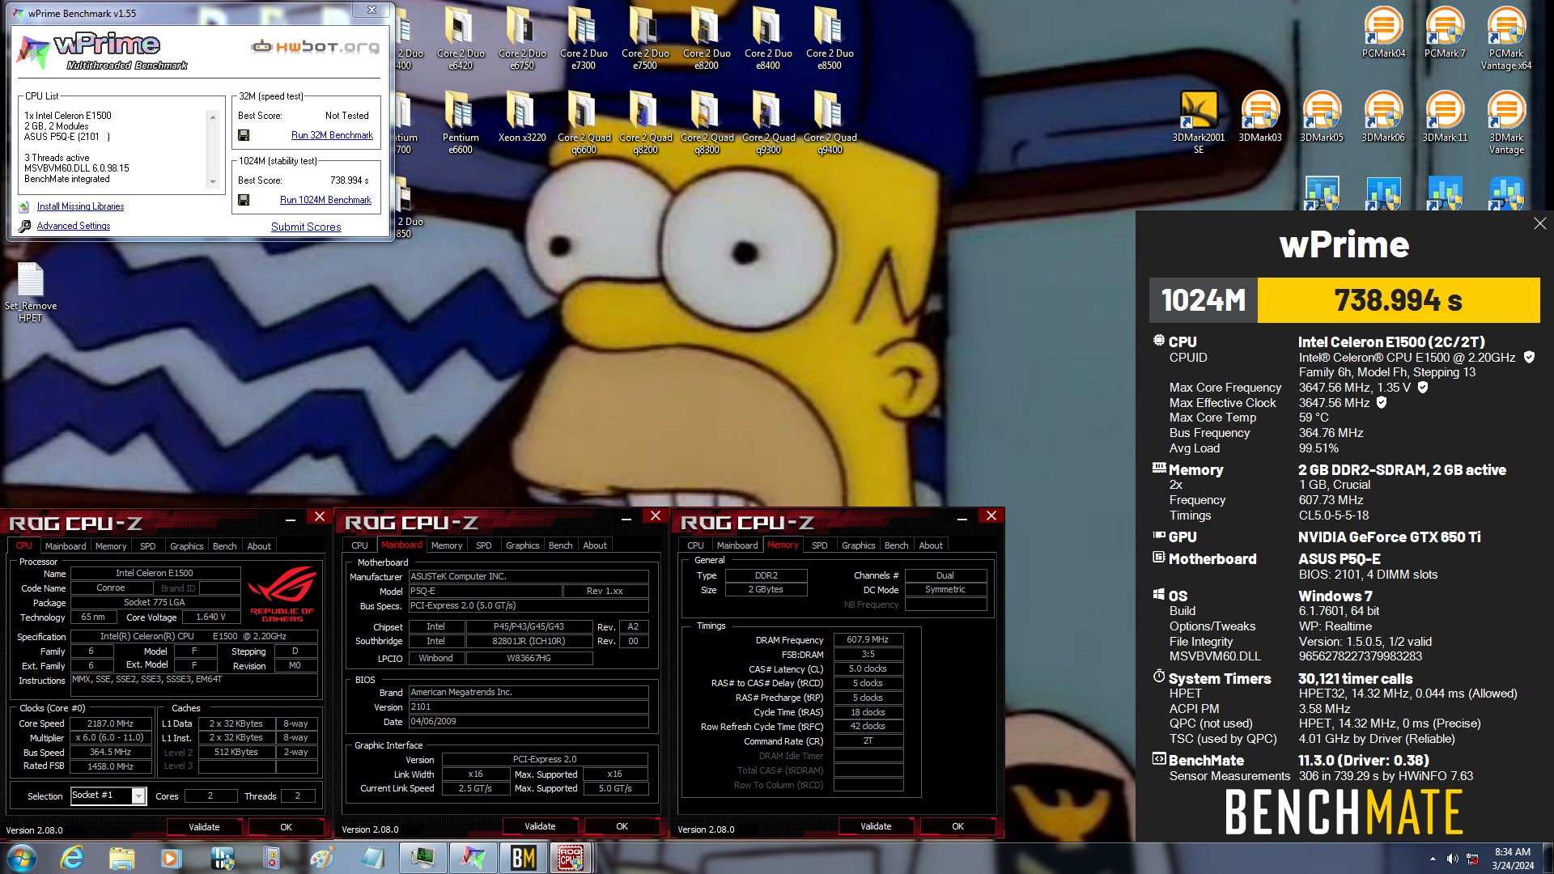
Task: Click the 738.994 s result banner
Action: [1398, 300]
